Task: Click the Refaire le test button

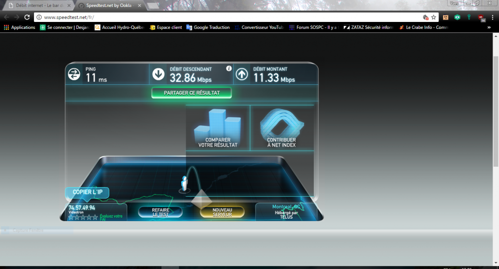Action: click(160, 212)
